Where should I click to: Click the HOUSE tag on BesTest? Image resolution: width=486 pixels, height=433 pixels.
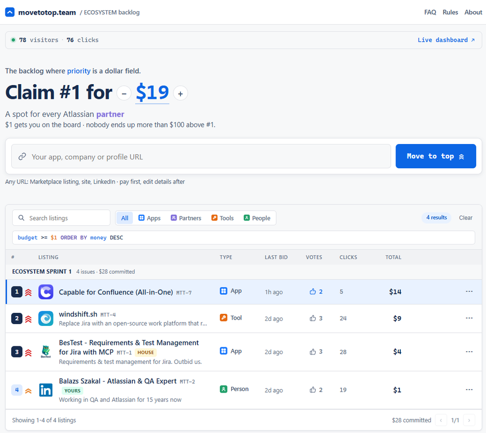pyautogui.click(x=145, y=352)
